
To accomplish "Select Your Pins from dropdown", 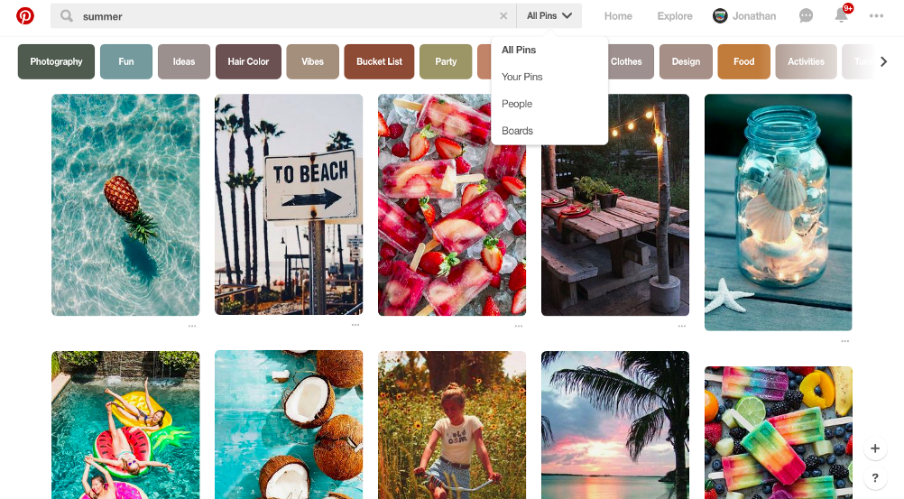I will tap(521, 77).
